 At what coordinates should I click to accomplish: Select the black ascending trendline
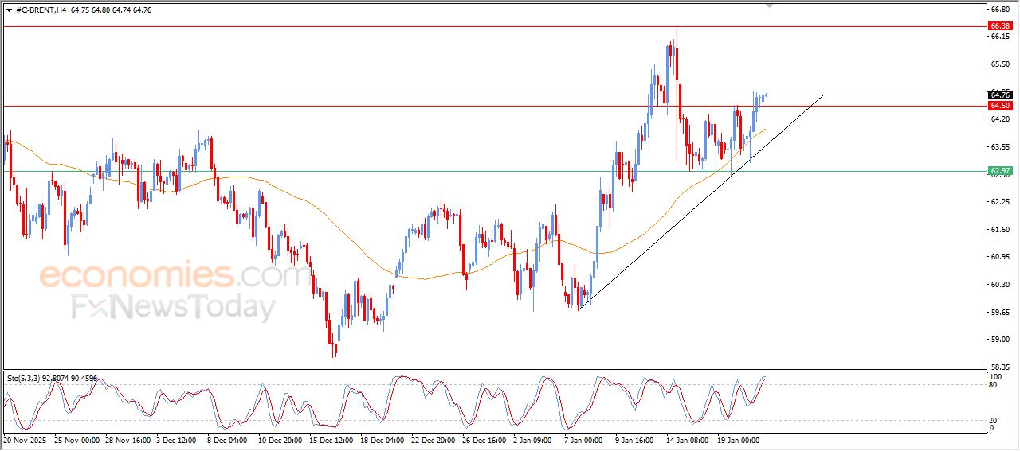click(x=701, y=203)
